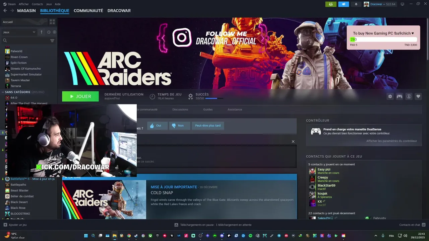Open the Guides tab
429x241 pixels.
point(208,109)
